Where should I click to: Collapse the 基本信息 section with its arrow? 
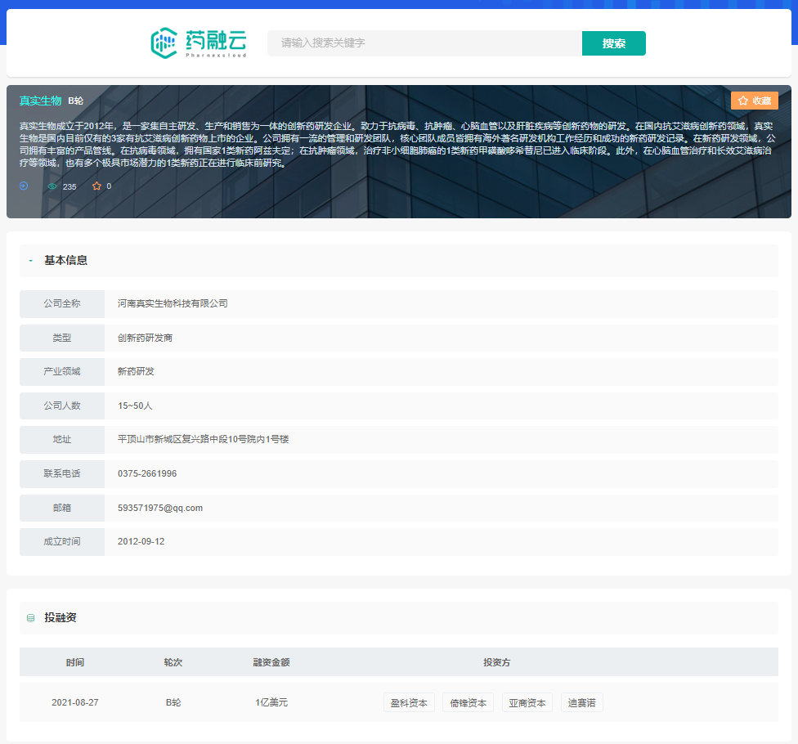31,261
